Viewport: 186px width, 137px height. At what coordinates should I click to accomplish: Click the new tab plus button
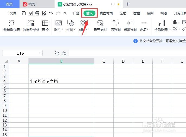128,4
